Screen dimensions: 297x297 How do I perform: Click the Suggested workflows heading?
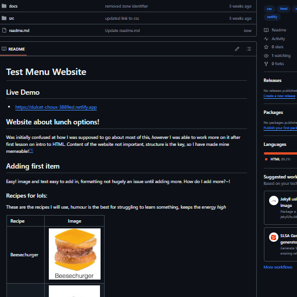pyautogui.click(x=280, y=177)
